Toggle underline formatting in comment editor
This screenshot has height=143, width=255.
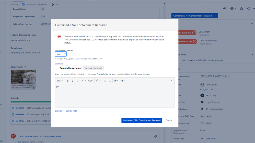[78, 81]
